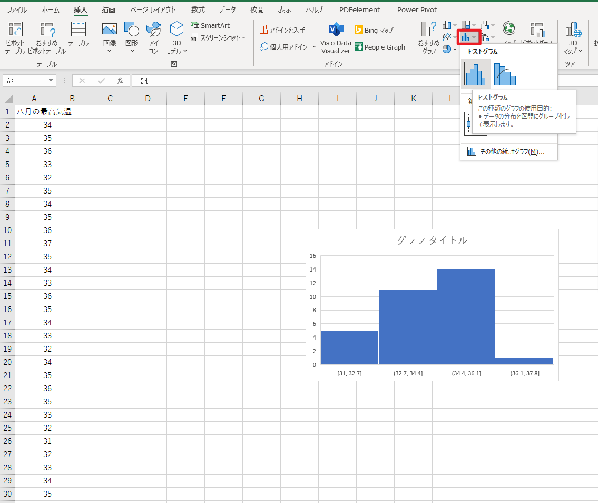
Task: Open the Name Box dropdown arrow
Action: pos(51,81)
